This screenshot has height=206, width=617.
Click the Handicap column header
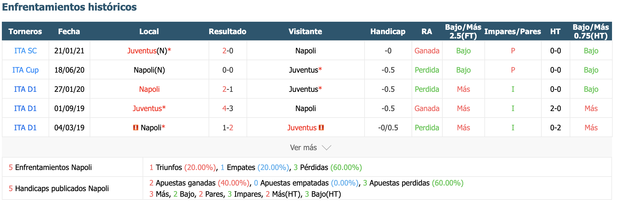coord(388,31)
